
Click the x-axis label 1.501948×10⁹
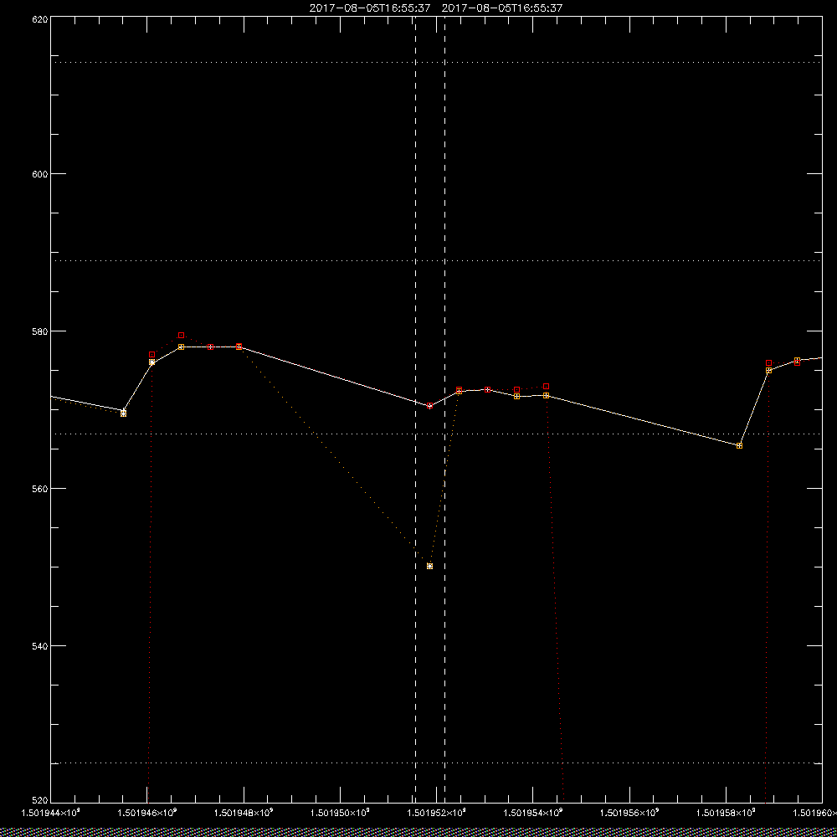point(244,813)
